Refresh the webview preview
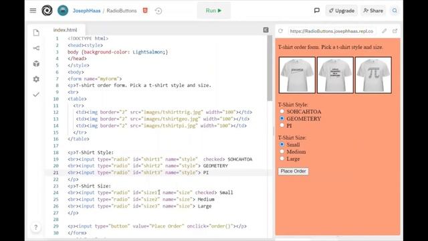This screenshot has width=428, height=241. pyautogui.click(x=280, y=31)
